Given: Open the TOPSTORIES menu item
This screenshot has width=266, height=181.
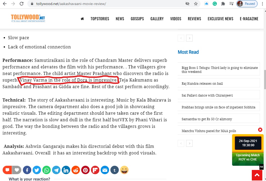Looking at the screenshot, I should click(100, 19).
